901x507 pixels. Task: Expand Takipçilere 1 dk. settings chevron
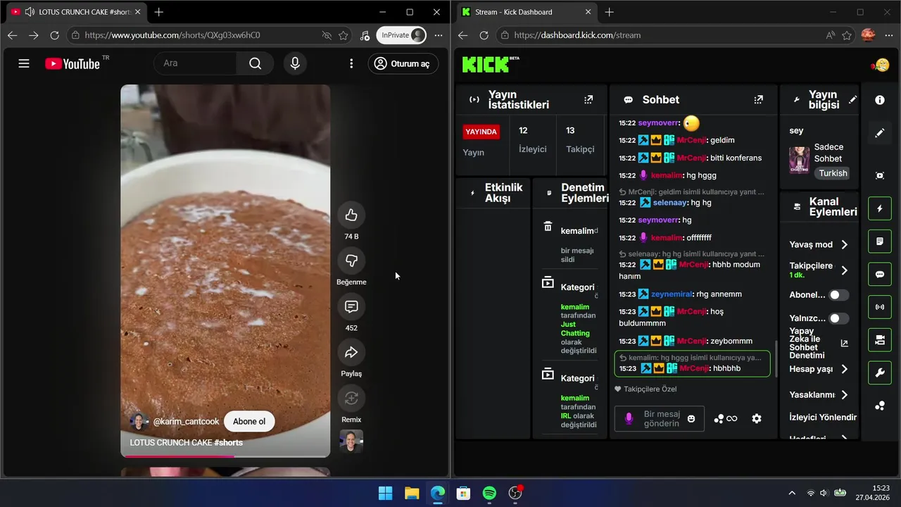(x=845, y=270)
